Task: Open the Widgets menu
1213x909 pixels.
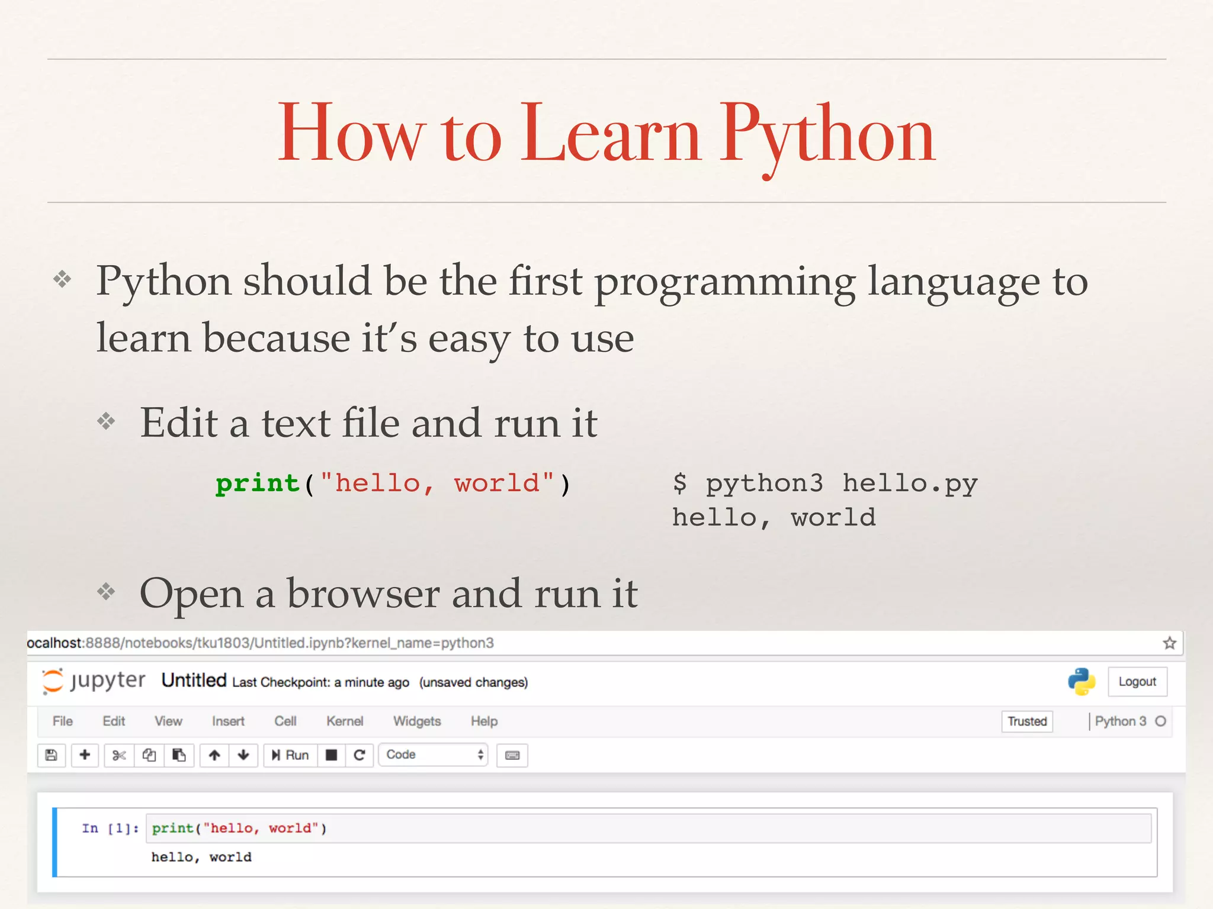Action: click(x=417, y=721)
